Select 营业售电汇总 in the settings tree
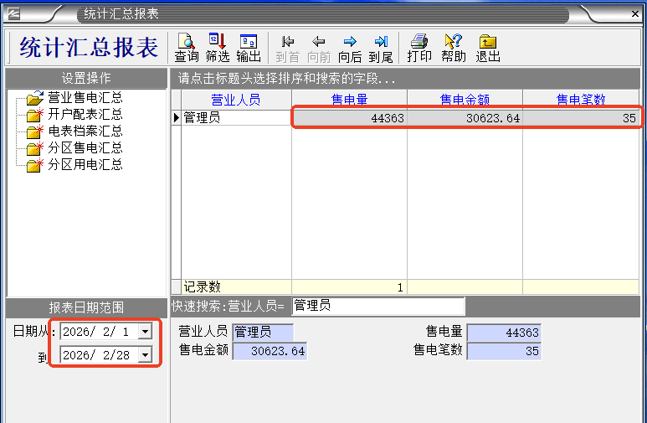647x423 pixels. click(x=85, y=98)
